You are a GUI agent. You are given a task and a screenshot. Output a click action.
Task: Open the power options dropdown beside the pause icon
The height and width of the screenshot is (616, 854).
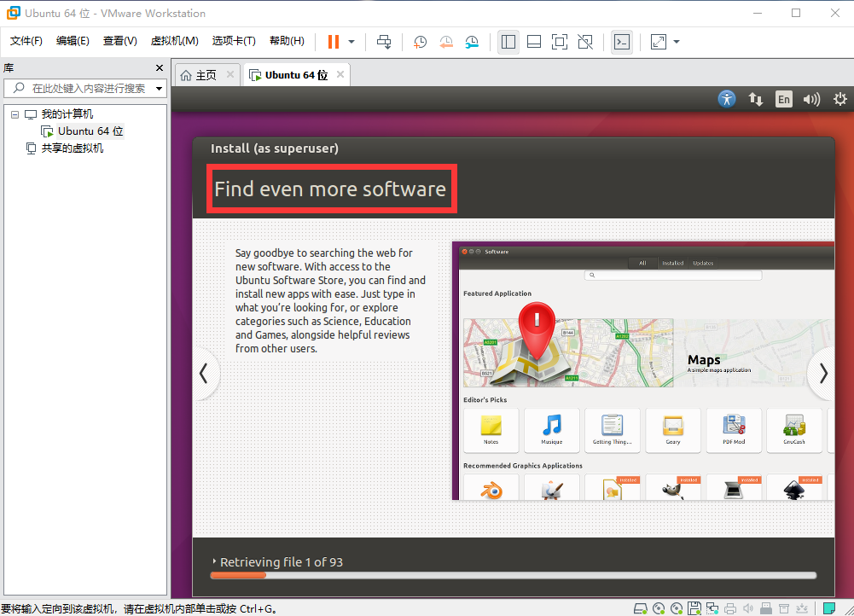click(351, 42)
